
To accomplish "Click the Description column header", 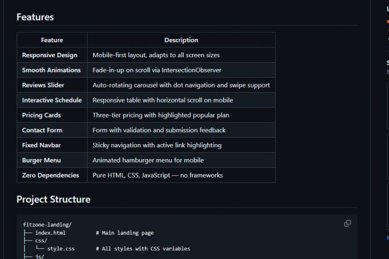I will [x=181, y=40].
